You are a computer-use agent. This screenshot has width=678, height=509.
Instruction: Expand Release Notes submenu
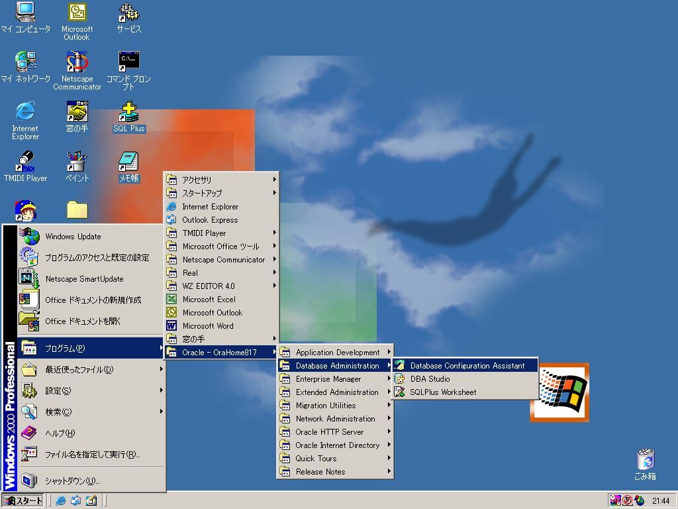[x=335, y=472]
